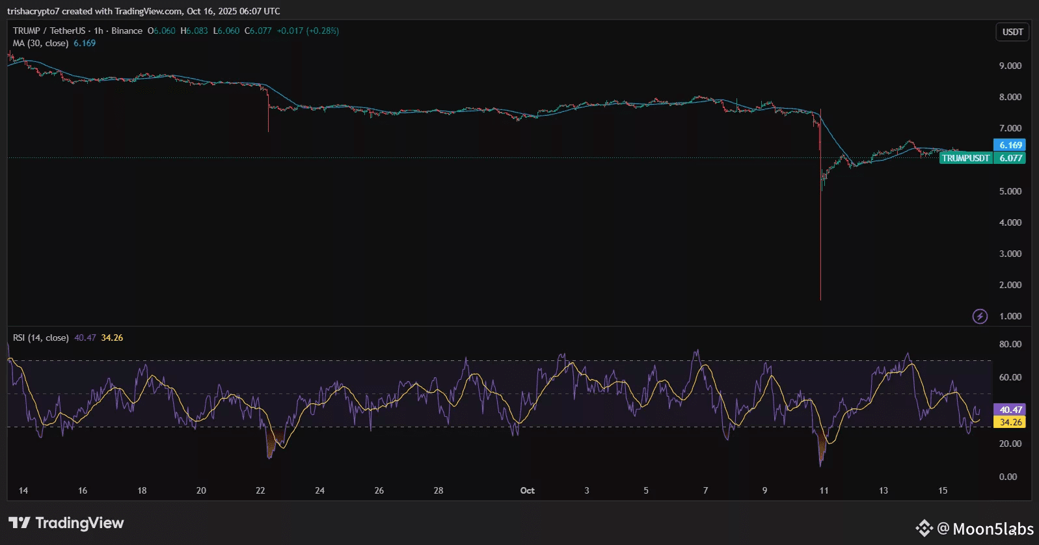
Task: Click the TRUMP / TetherUS symbol title
Action: tap(49, 31)
